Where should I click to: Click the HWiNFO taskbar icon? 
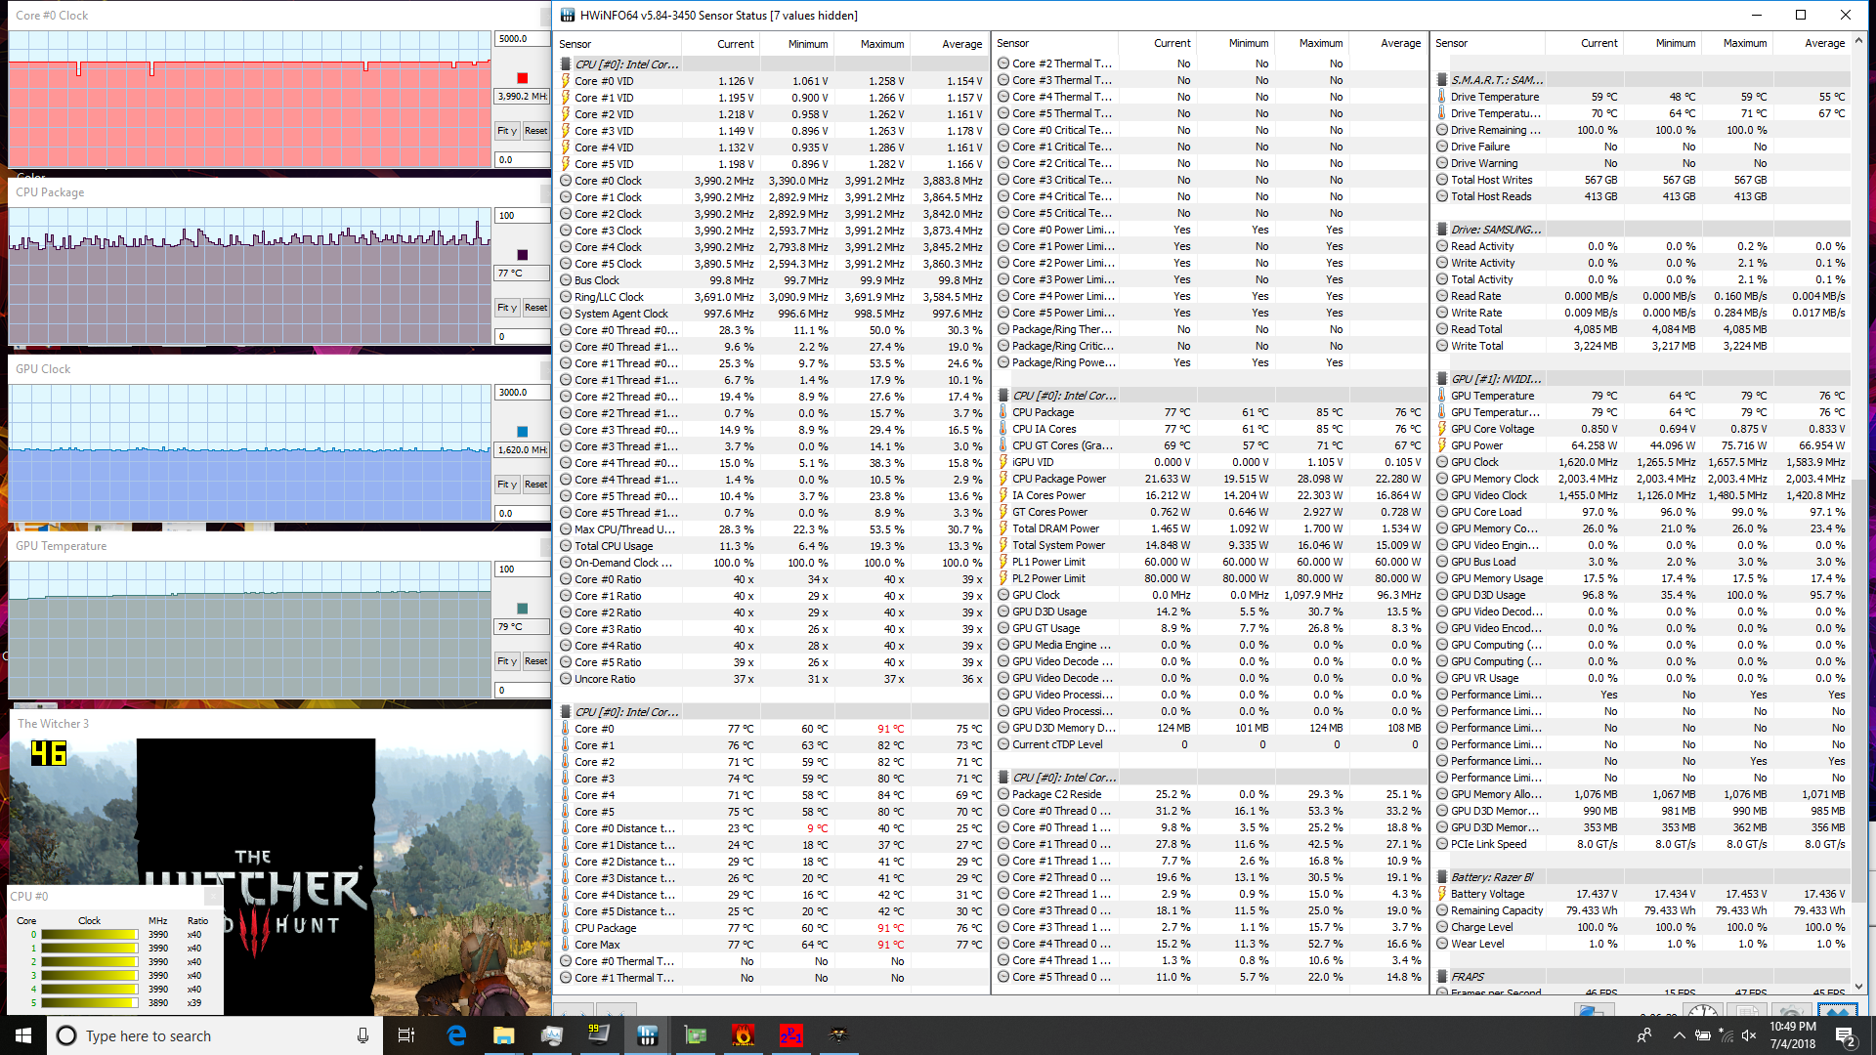647,1035
